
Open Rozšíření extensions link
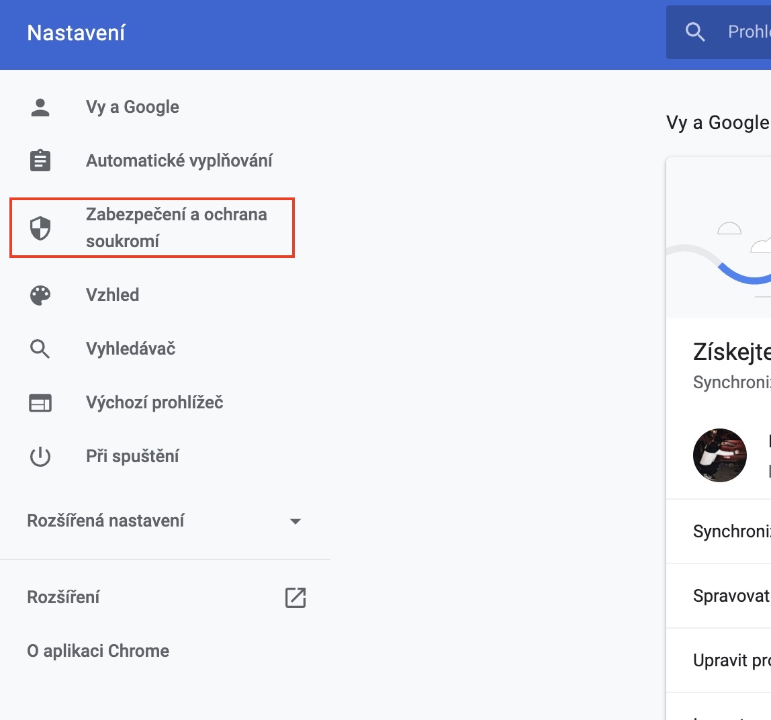[x=64, y=597]
